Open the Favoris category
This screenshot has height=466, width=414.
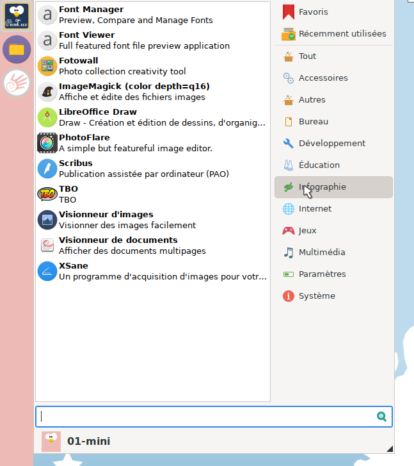coord(333,12)
